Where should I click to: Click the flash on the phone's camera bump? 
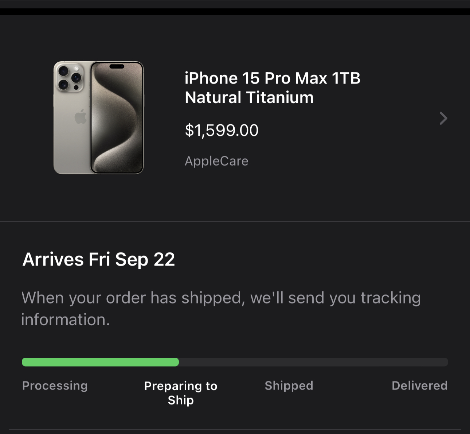tap(77, 69)
